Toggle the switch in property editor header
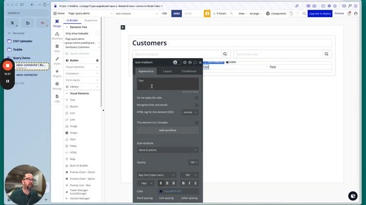The width and height of the screenshot is (366, 205). pos(177,62)
